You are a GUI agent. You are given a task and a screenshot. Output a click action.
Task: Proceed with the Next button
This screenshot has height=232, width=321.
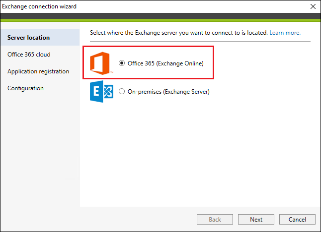click(x=256, y=219)
